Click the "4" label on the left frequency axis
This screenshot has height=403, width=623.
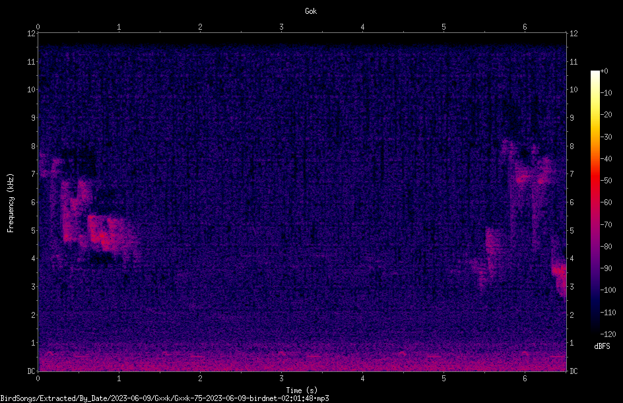click(34, 259)
